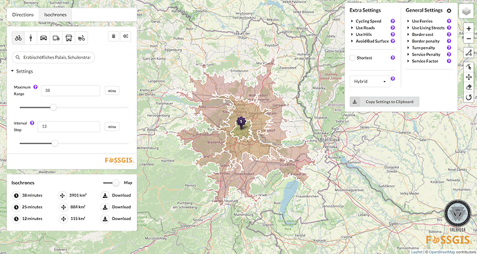Download the 38 minutes isochrone
Viewport: 477px width, 254px height.
[x=117, y=195]
